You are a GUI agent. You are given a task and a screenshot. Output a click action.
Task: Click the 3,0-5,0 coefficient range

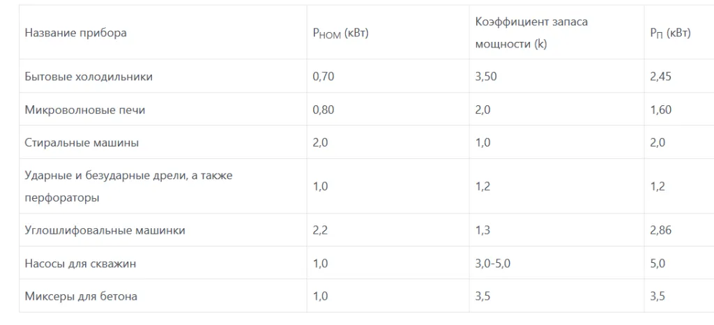coord(495,264)
